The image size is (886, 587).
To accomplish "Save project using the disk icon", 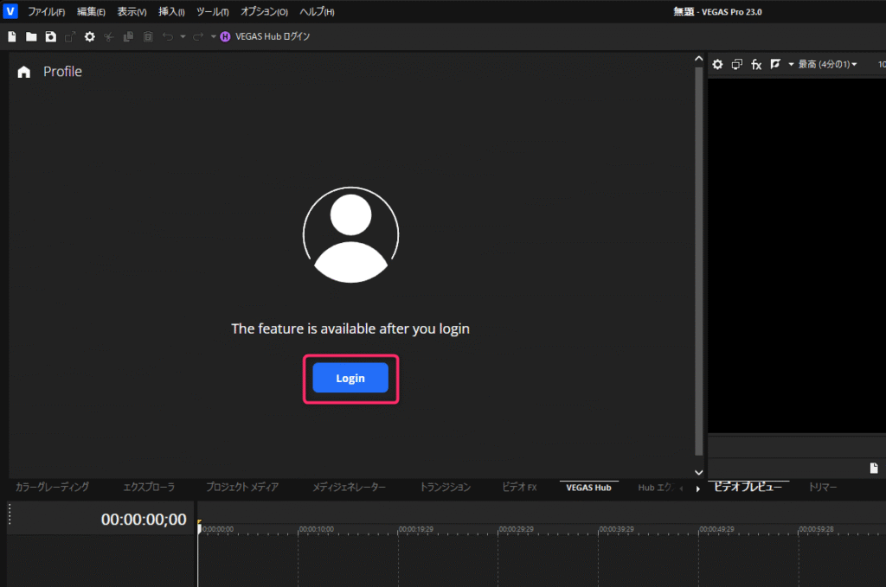I will click(50, 36).
